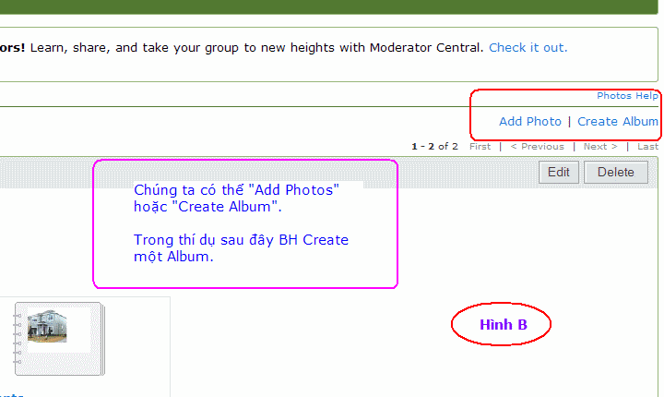Click the cut-off blue link below the album
Viewport: 664px width, 397px height.
click(11, 394)
